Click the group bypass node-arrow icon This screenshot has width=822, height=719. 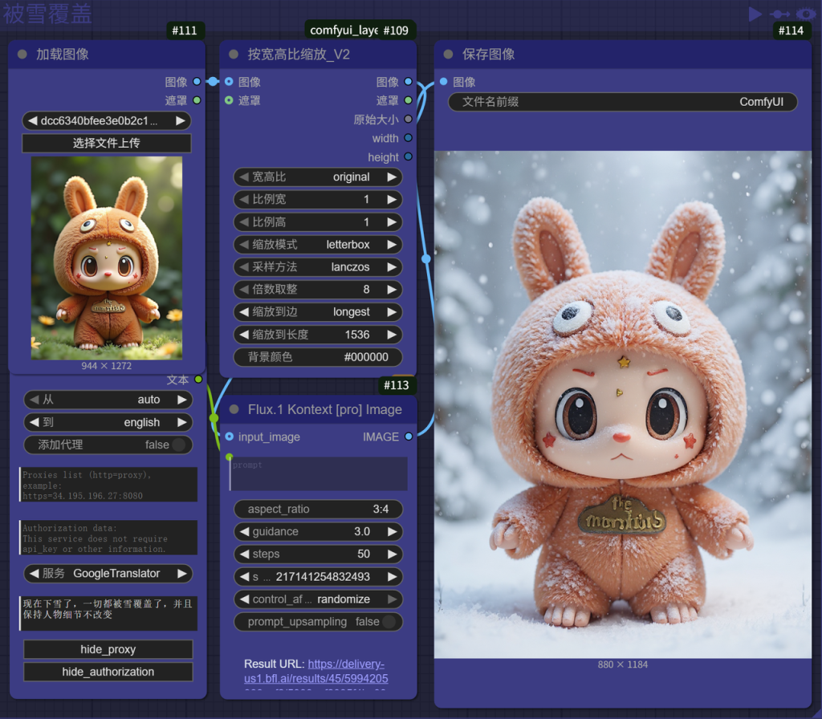779,14
